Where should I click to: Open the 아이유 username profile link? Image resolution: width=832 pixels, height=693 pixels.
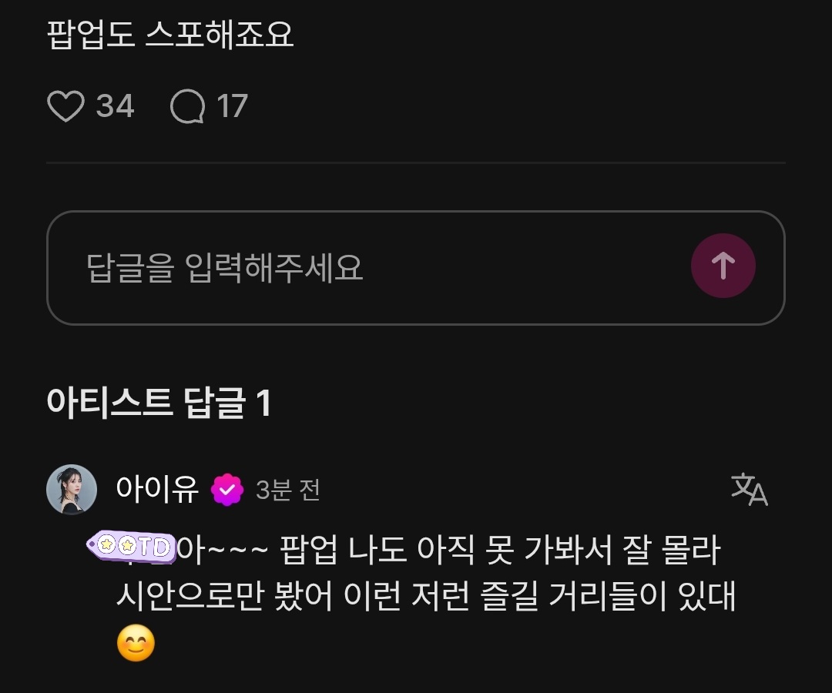click(157, 489)
